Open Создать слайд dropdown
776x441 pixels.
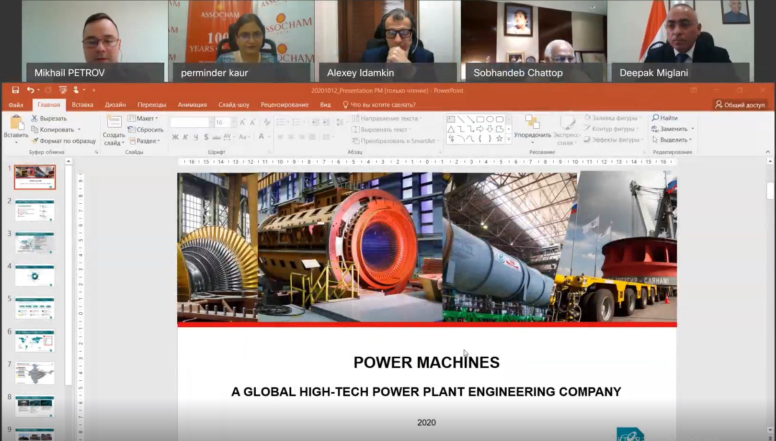(114, 139)
